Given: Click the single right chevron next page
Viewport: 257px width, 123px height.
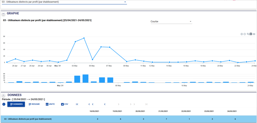Looking at the screenshot, I should pos(119,104).
